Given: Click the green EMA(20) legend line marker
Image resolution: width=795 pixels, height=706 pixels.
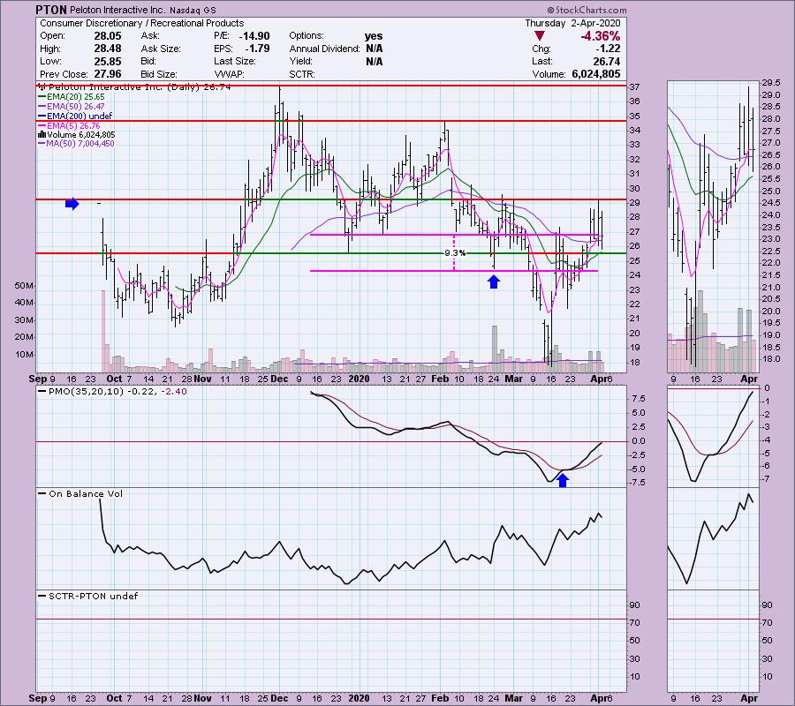Looking at the screenshot, I should pos(42,97).
